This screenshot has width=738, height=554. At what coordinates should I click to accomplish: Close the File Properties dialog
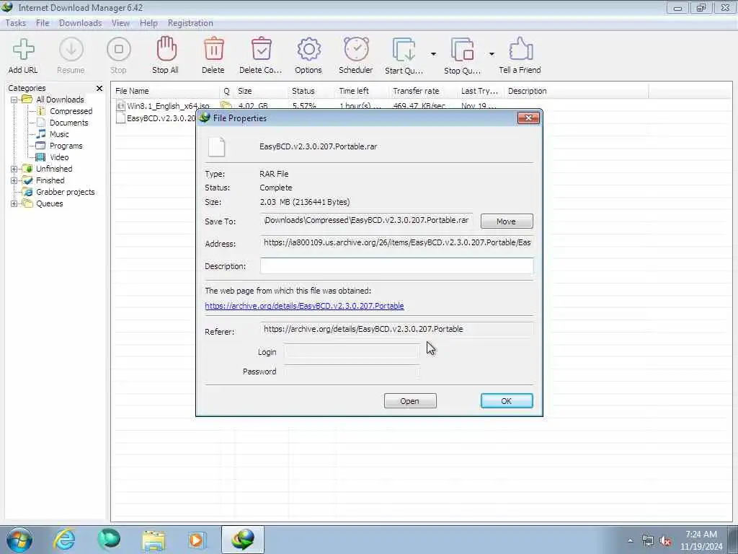coord(528,118)
